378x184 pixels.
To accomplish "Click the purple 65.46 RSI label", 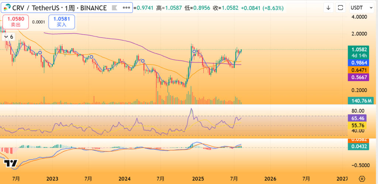I will coord(357,118).
